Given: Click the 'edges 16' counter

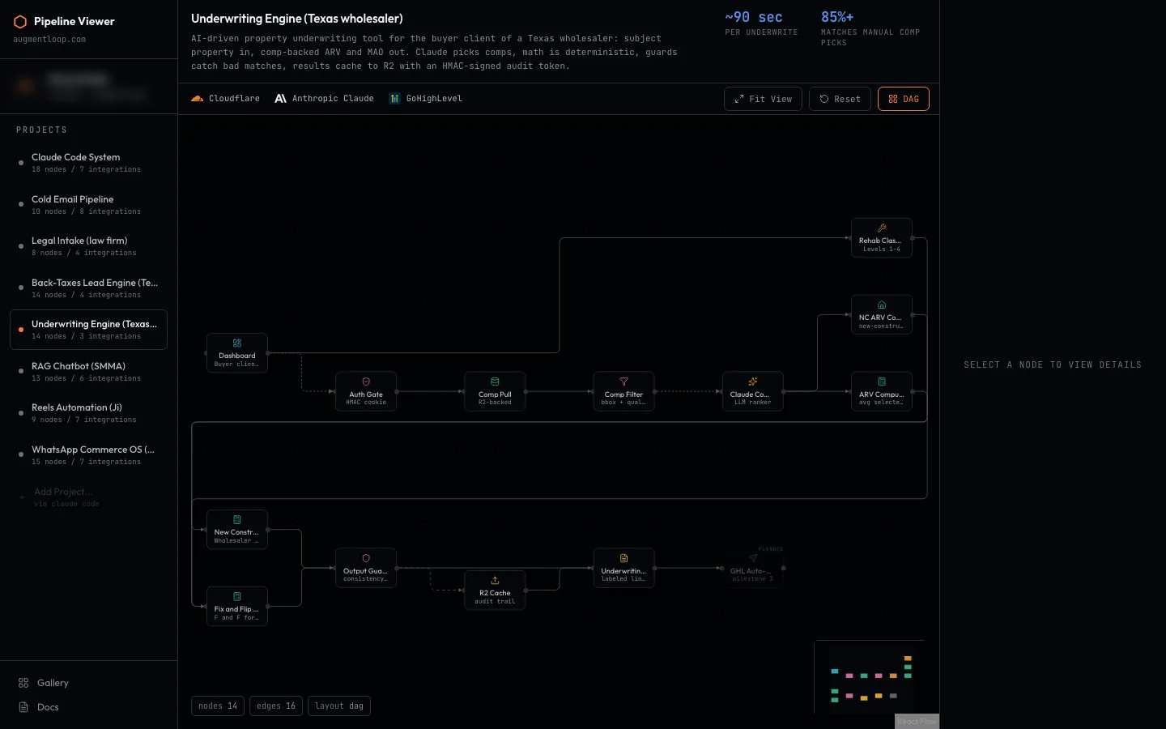Looking at the screenshot, I should pyautogui.click(x=276, y=706).
